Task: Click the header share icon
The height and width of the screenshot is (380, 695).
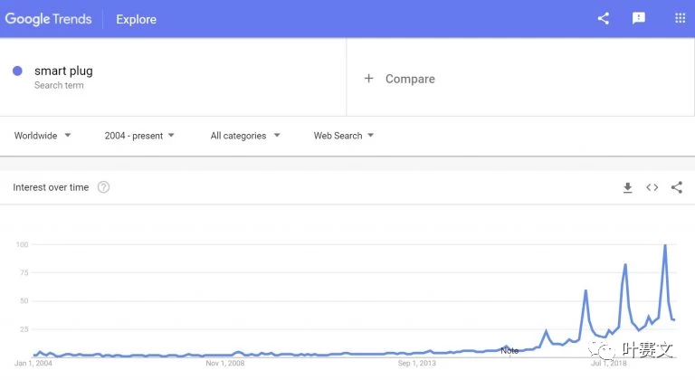Action: pos(604,18)
